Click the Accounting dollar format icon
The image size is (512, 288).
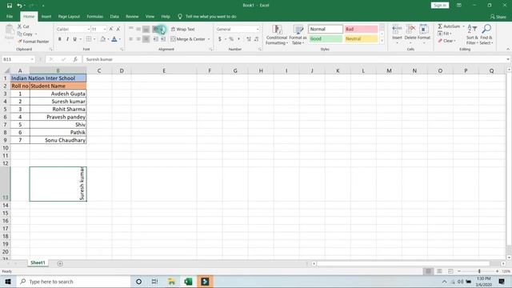(x=220, y=39)
